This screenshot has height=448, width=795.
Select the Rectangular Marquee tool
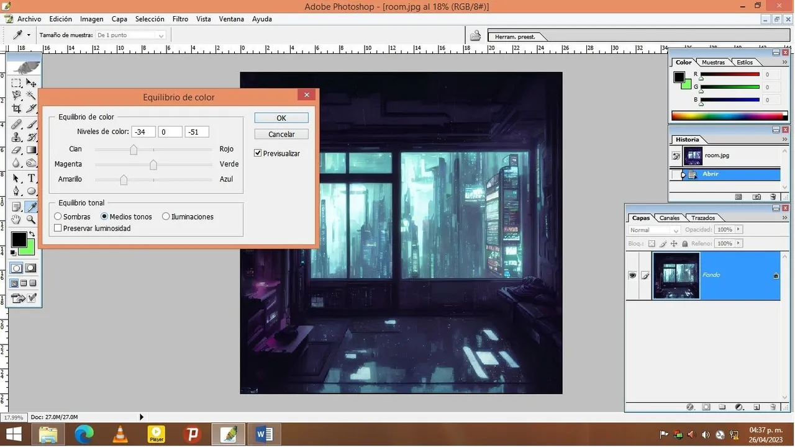[17, 83]
